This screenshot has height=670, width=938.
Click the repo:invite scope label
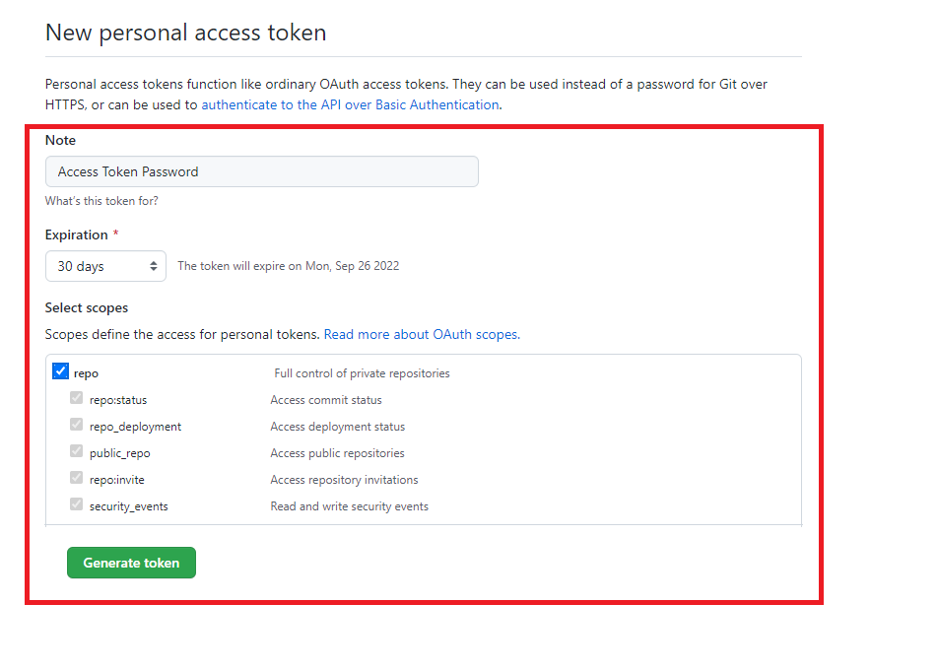point(116,480)
